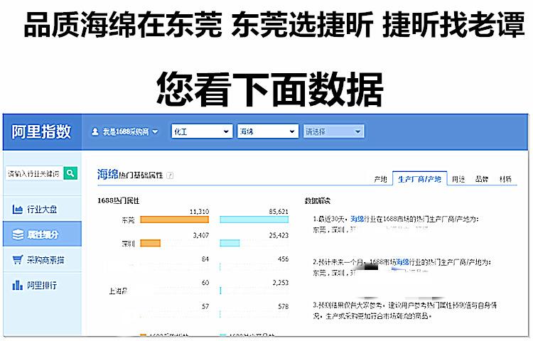Screen dimensions: 533x341
Task: Click the user avatar icon beside 我是1688采购商
Action: [95, 132]
